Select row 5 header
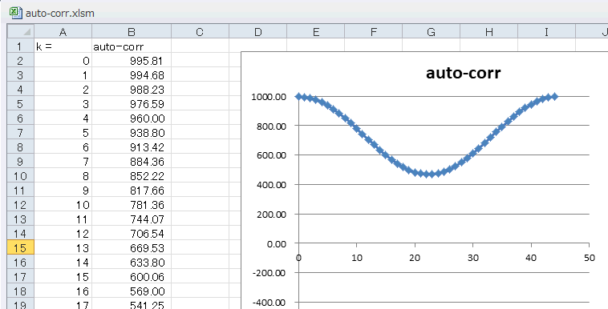Screen dimensions: 608x309 point(21,104)
